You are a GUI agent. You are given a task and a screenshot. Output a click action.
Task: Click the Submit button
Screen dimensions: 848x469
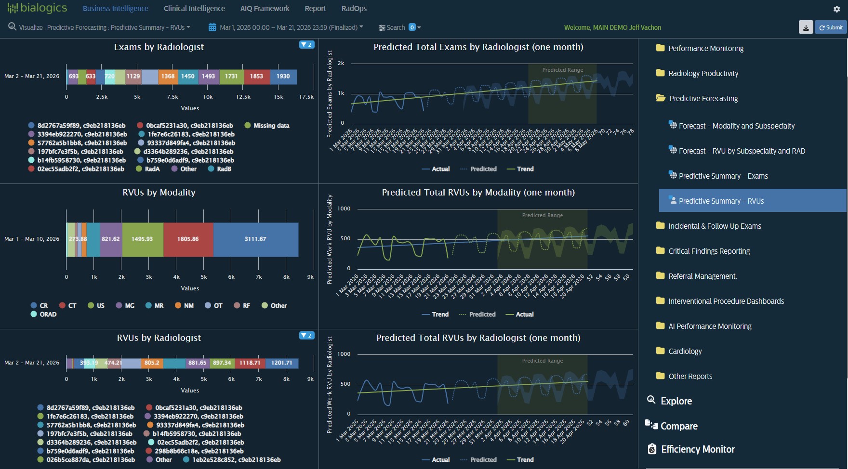coord(830,27)
